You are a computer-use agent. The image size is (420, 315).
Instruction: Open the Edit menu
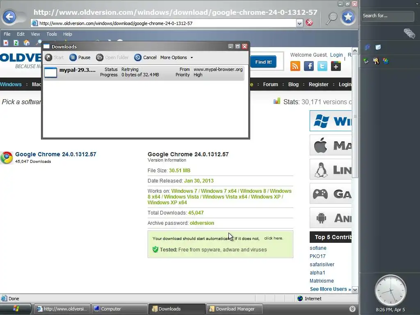tap(21, 34)
